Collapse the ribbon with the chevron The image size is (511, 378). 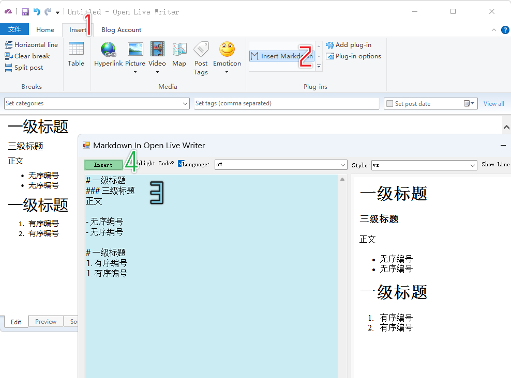(494, 30)
